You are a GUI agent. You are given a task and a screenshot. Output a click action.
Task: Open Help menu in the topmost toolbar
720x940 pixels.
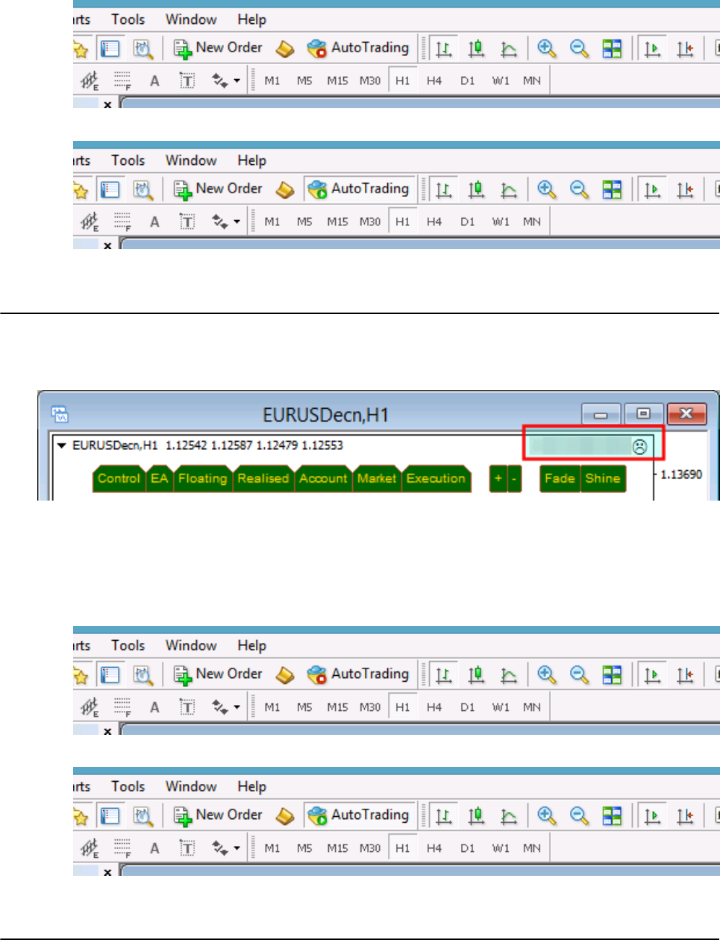pos(252,19)
